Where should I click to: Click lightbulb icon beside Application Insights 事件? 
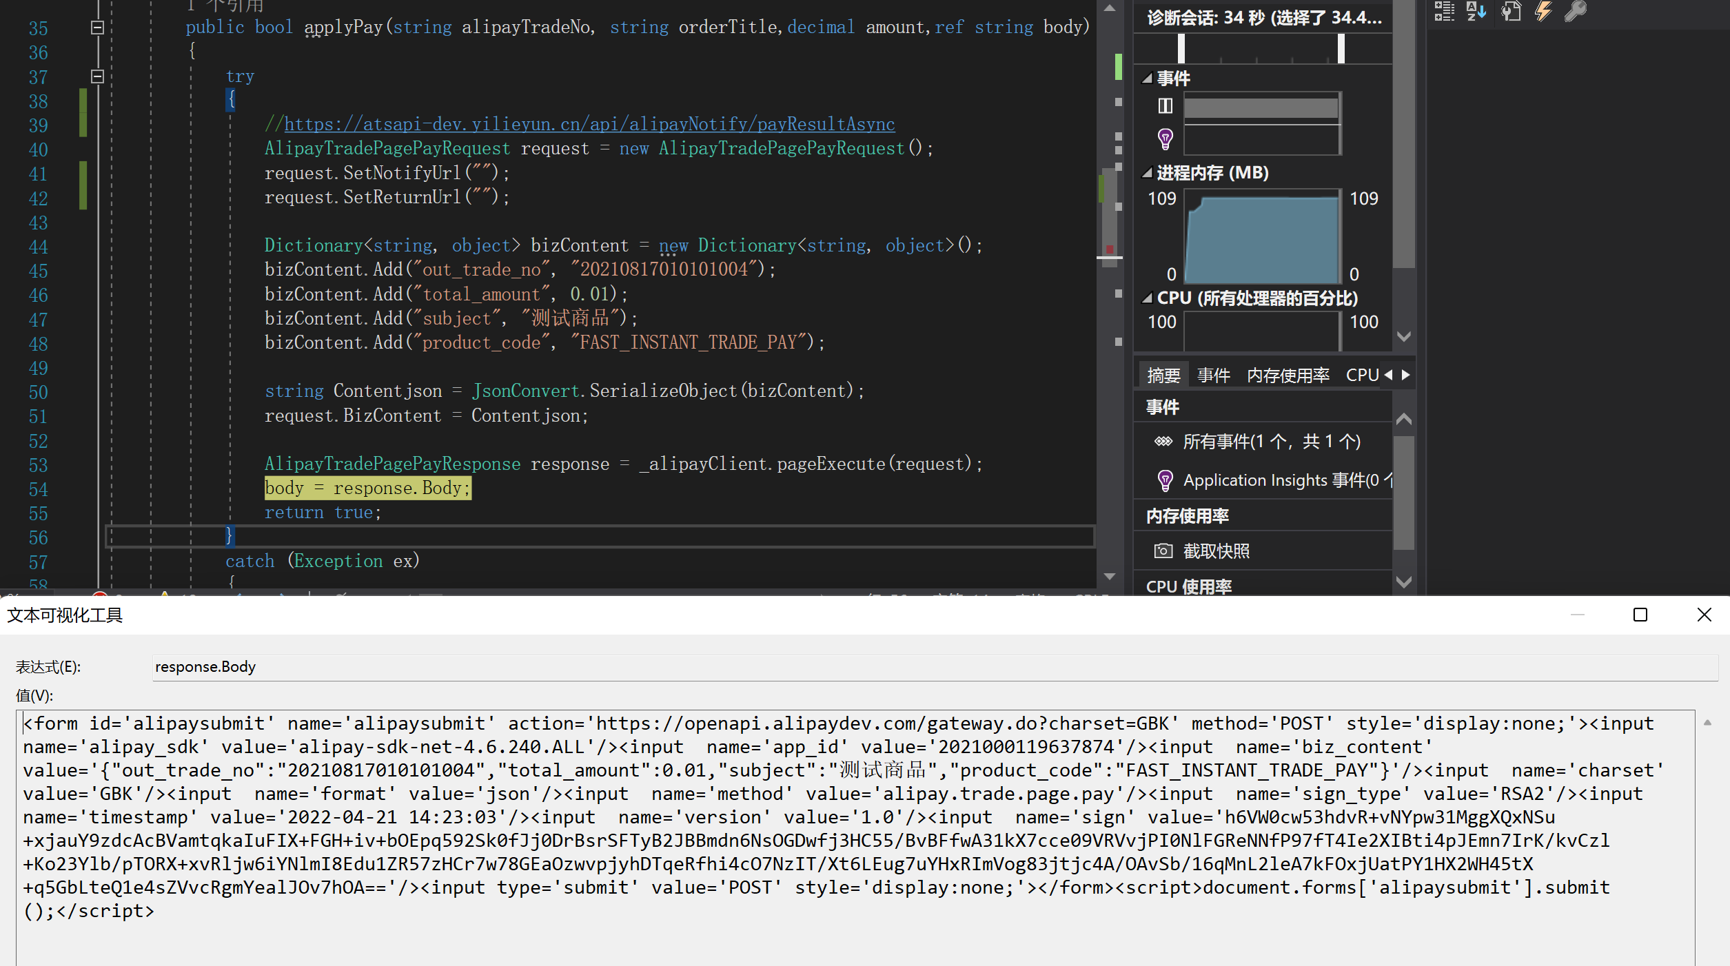click(x=1165, y=480)
